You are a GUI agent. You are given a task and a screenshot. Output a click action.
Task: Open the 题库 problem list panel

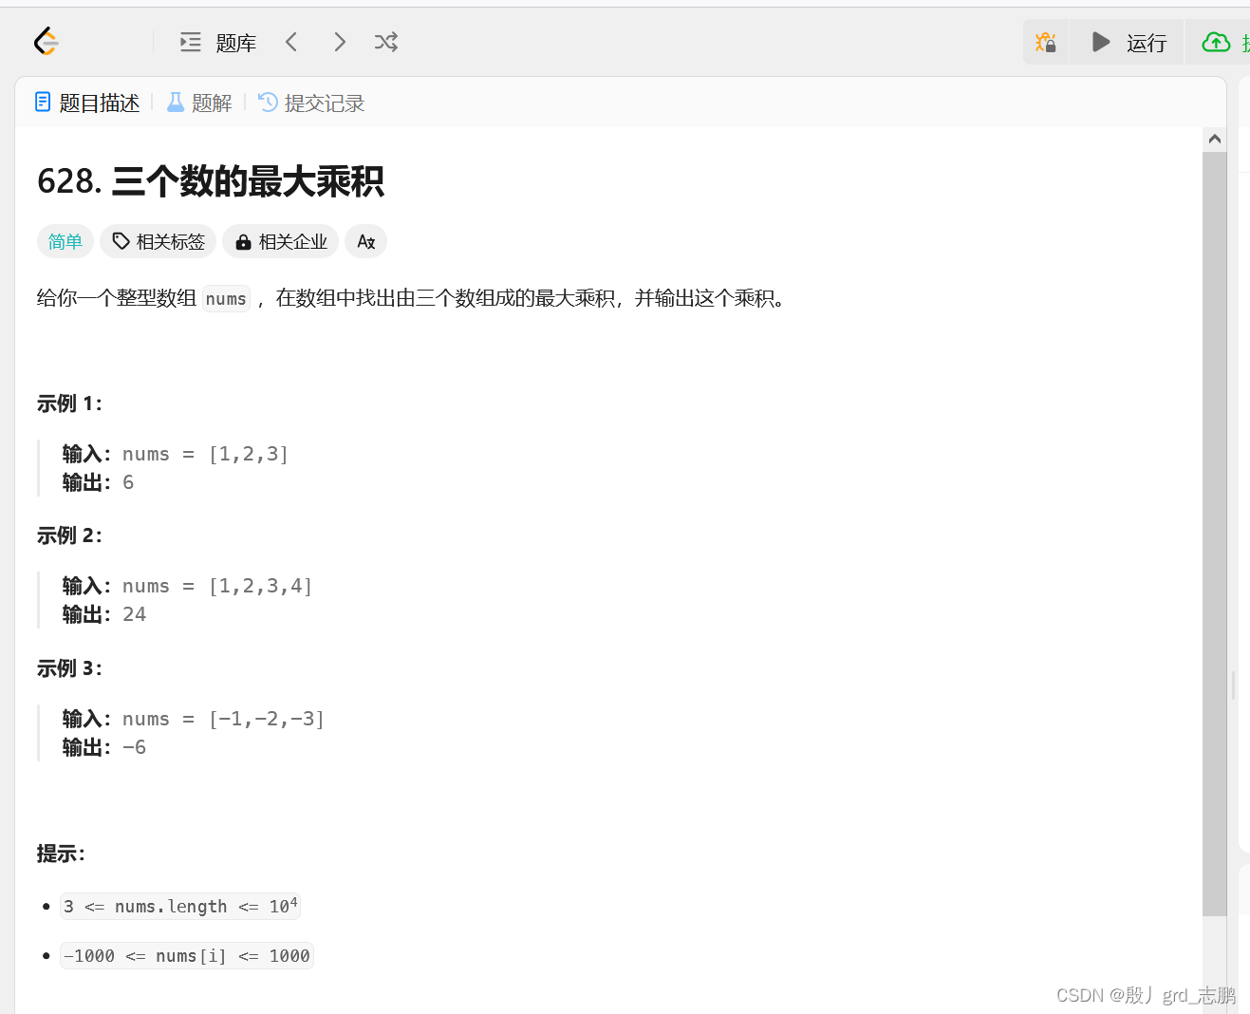[218, 43]
